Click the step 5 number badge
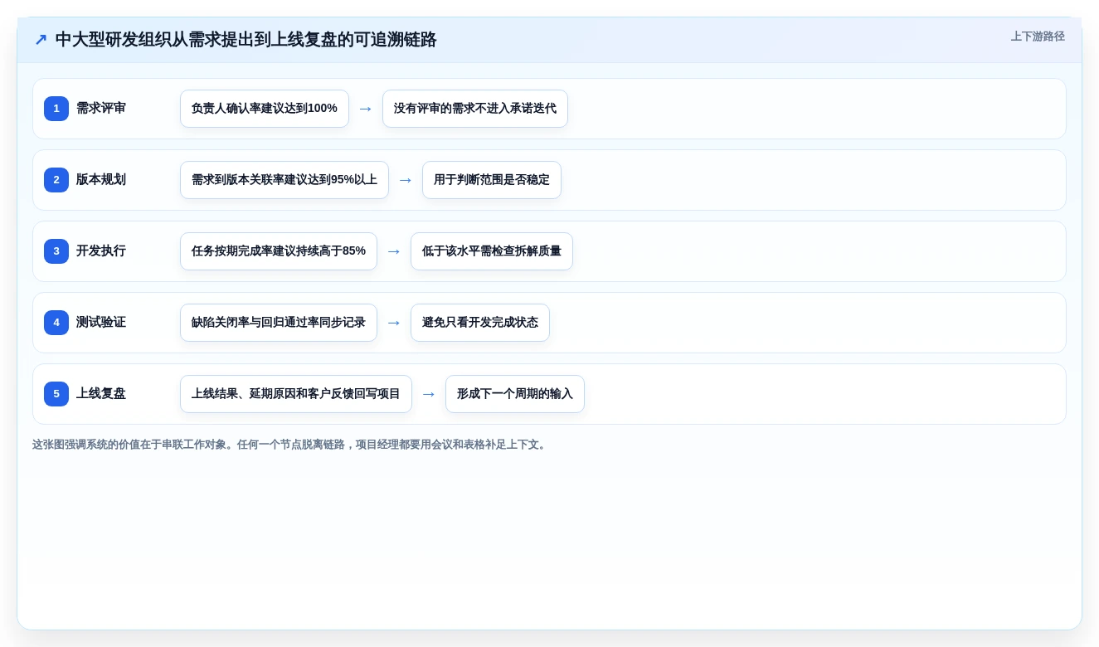The image size is (1099, 647). point(56,394)
